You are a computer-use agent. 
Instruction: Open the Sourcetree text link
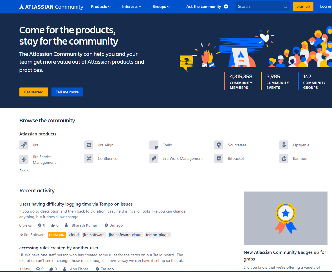click(237, 145)
